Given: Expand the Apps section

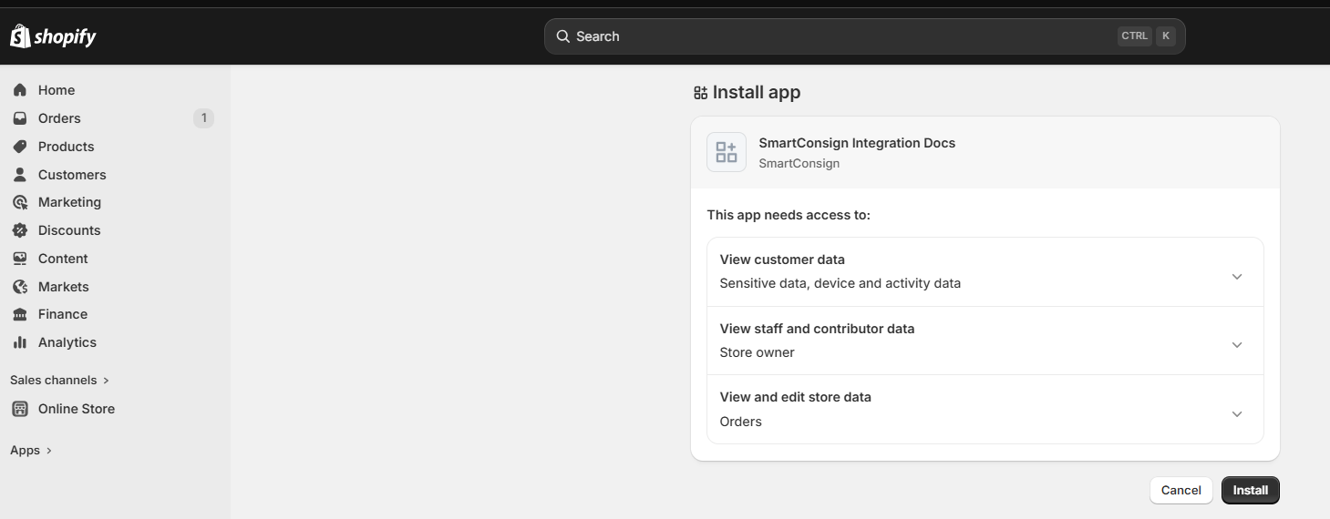Looking at the screenshot, I should [x=31, y=451].
